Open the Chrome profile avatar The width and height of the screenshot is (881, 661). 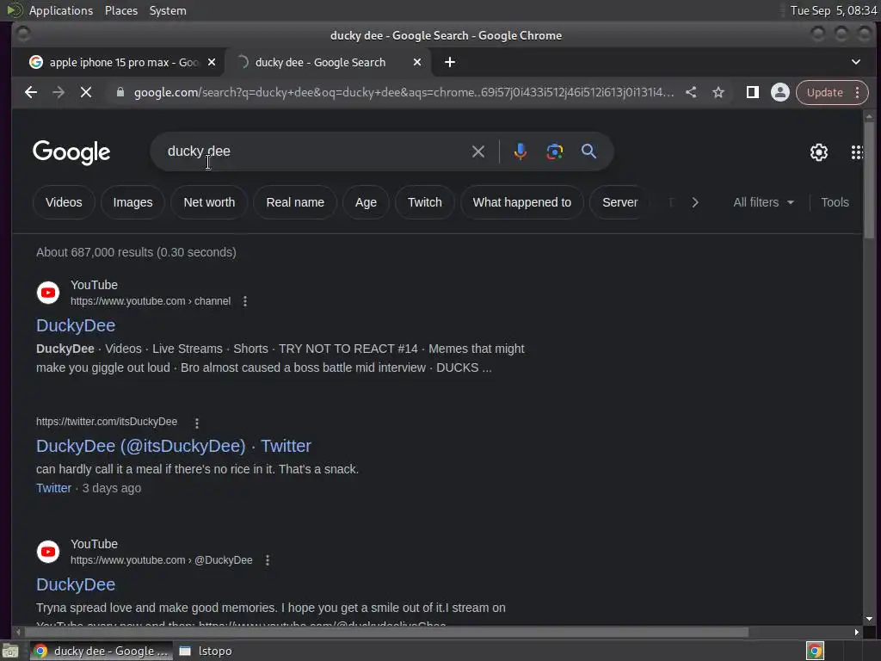(779, 92)
